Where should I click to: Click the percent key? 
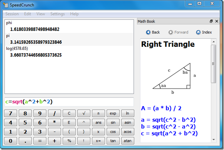69,141
